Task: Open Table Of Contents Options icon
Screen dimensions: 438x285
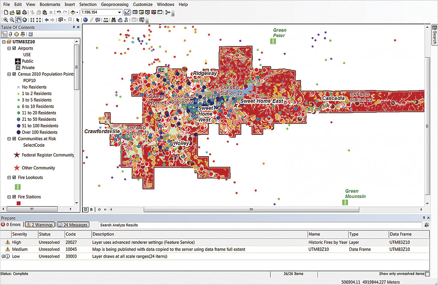Action: (31, 34)
